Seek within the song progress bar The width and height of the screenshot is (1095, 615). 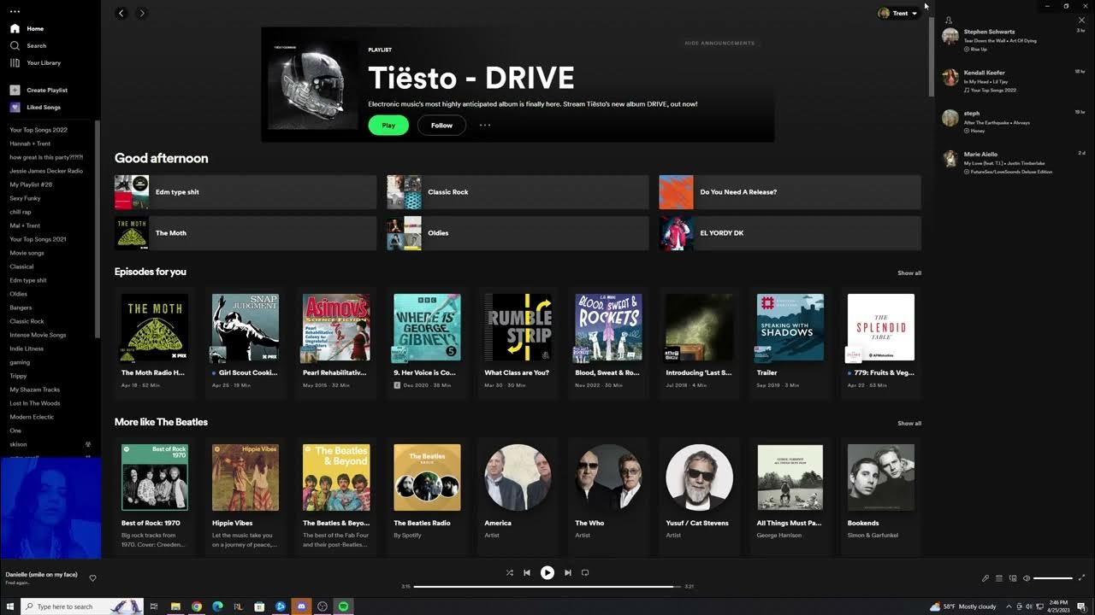[547, 587]
